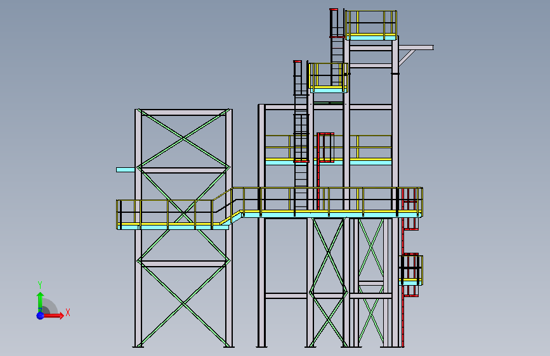
Task: Click the red X axis arrow of the triad
Action: [x=54, y=315]
